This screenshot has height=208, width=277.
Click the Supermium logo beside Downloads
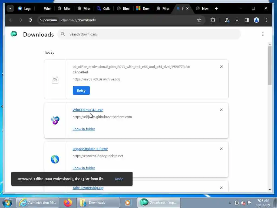point(14,34)
